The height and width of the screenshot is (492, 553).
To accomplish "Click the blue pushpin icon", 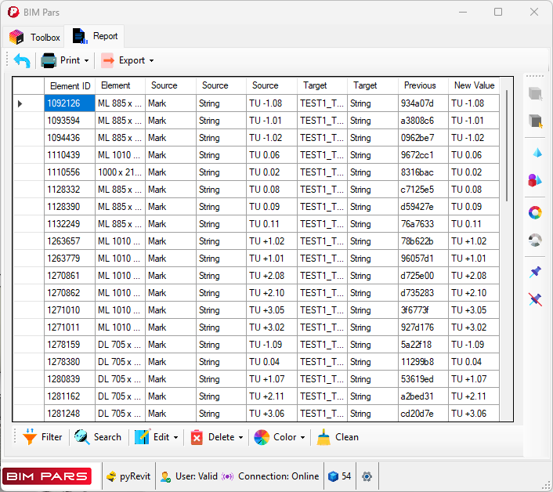I will tap(535, 272).
